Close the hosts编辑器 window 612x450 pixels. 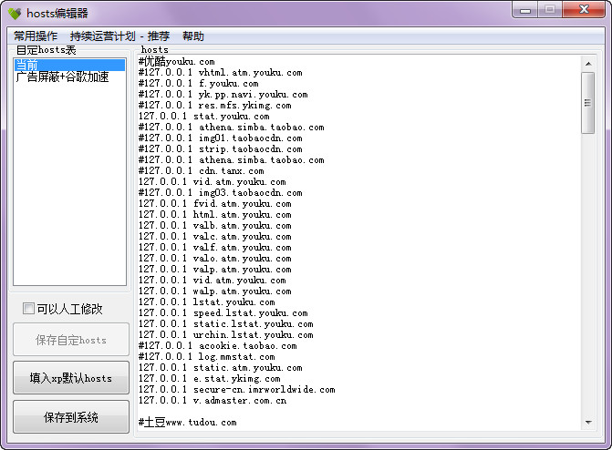click(584, 9)
